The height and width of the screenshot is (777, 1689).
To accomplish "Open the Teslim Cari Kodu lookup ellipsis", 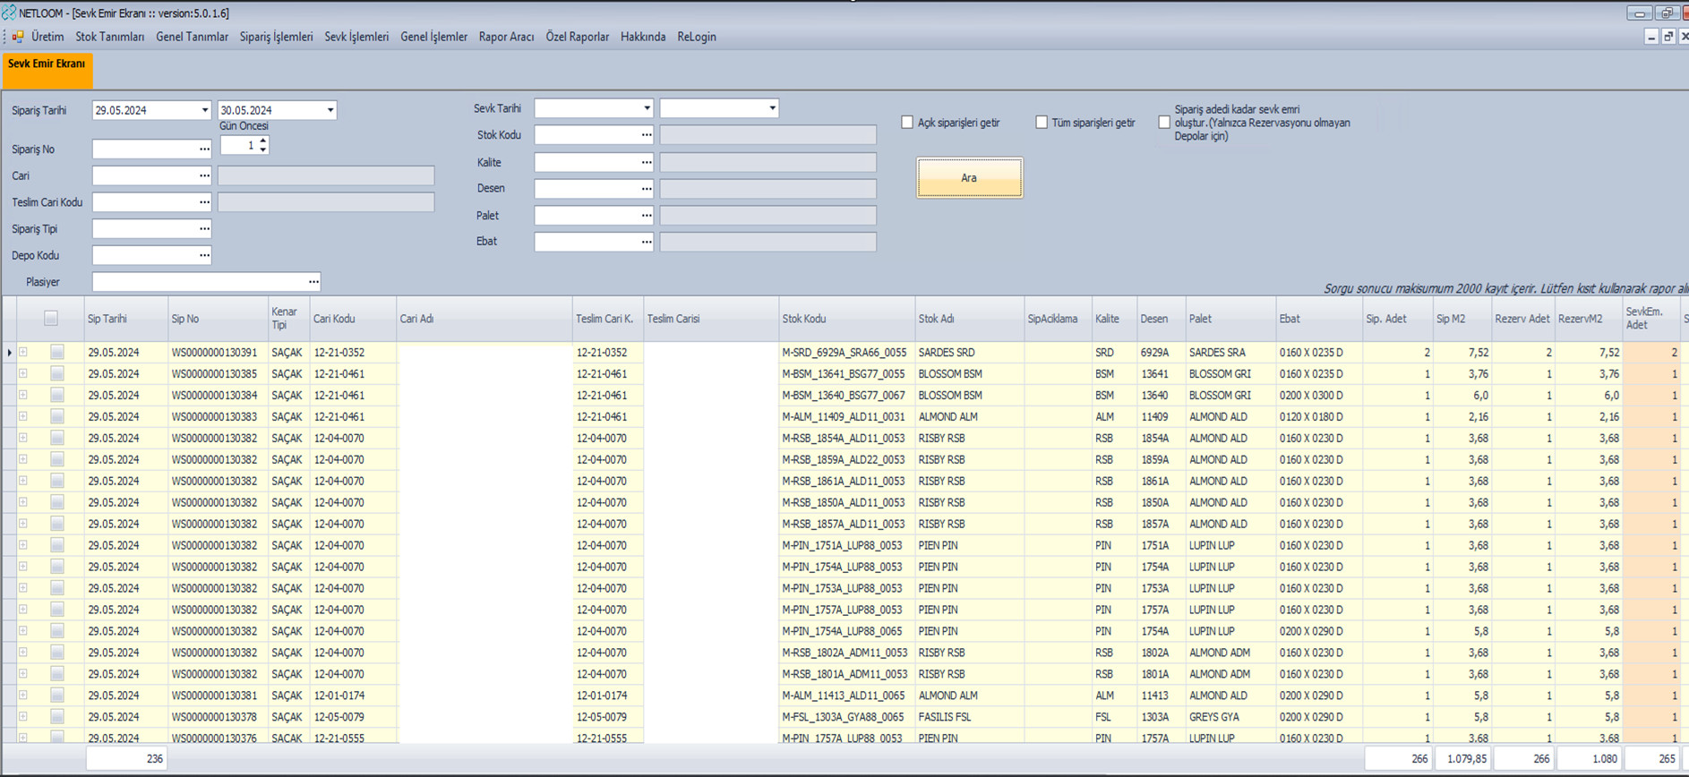I will [x=204, y=202].
